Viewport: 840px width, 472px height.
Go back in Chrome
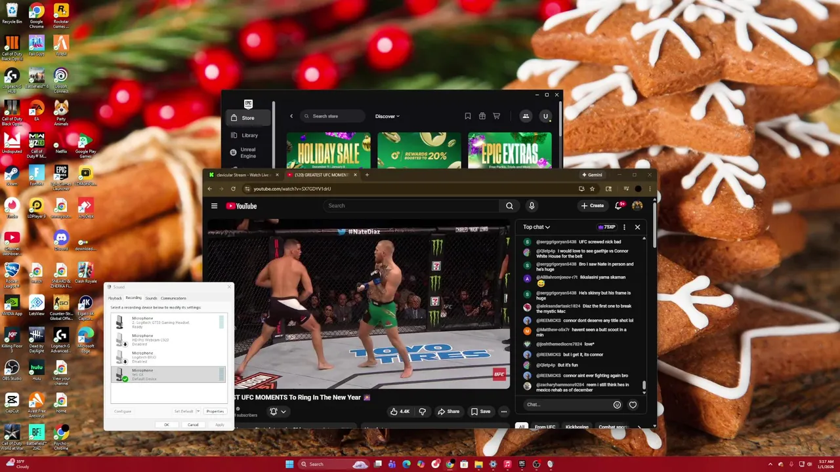coord(209,189)
